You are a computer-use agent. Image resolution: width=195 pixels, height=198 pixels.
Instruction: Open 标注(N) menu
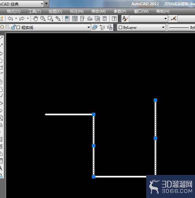77,11
